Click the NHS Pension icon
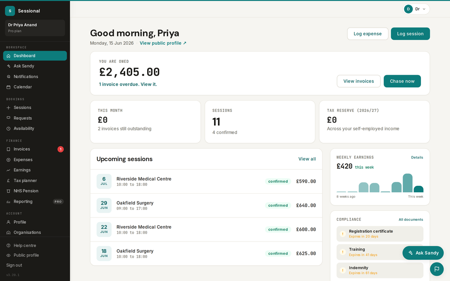This screenshot has width=450, height=281. tap(8, 191)
